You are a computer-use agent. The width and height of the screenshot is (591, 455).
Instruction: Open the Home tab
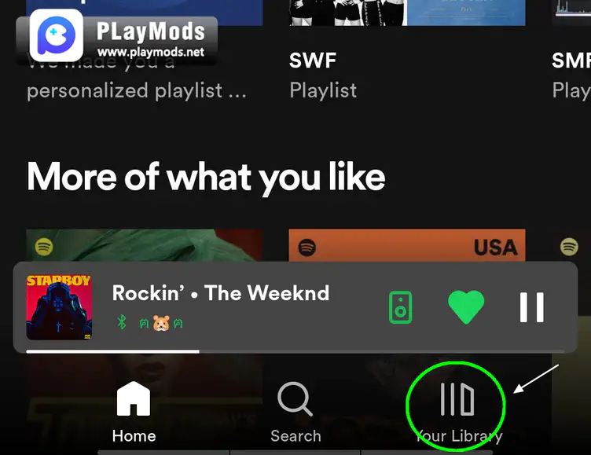pos(134,412)
